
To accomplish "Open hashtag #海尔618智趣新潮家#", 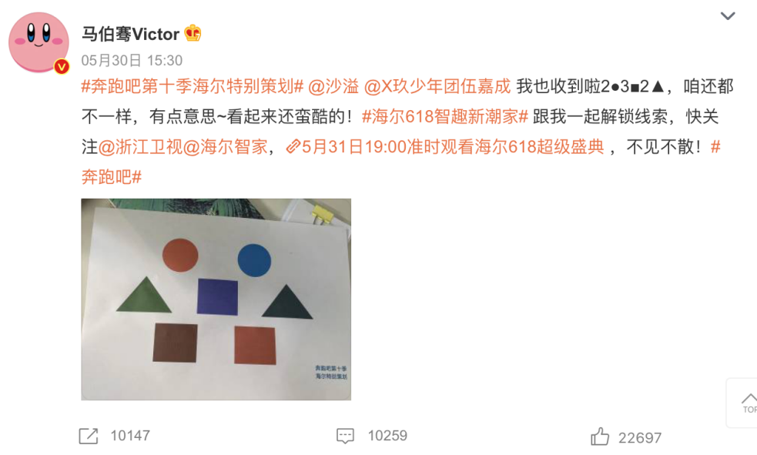I will 445,117.
